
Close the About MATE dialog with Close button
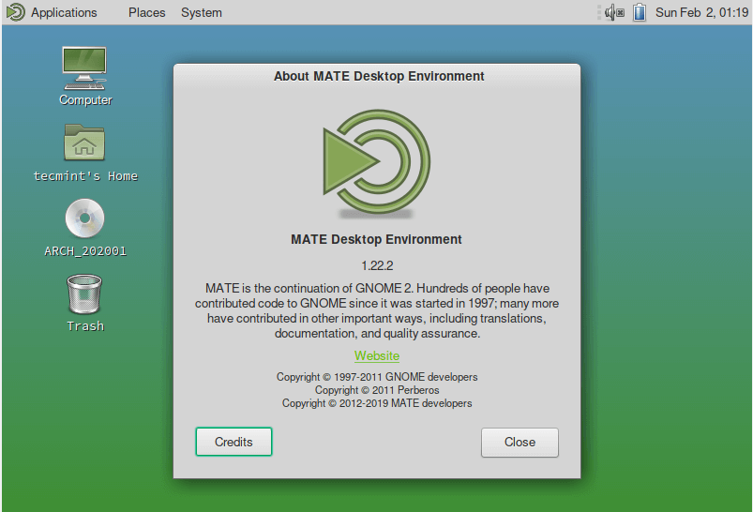click(x=520, y=443)
